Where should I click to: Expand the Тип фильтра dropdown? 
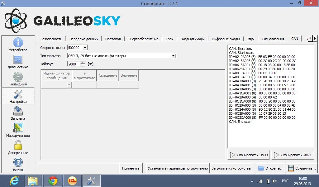pyautogui.click(x=174, y=55)
